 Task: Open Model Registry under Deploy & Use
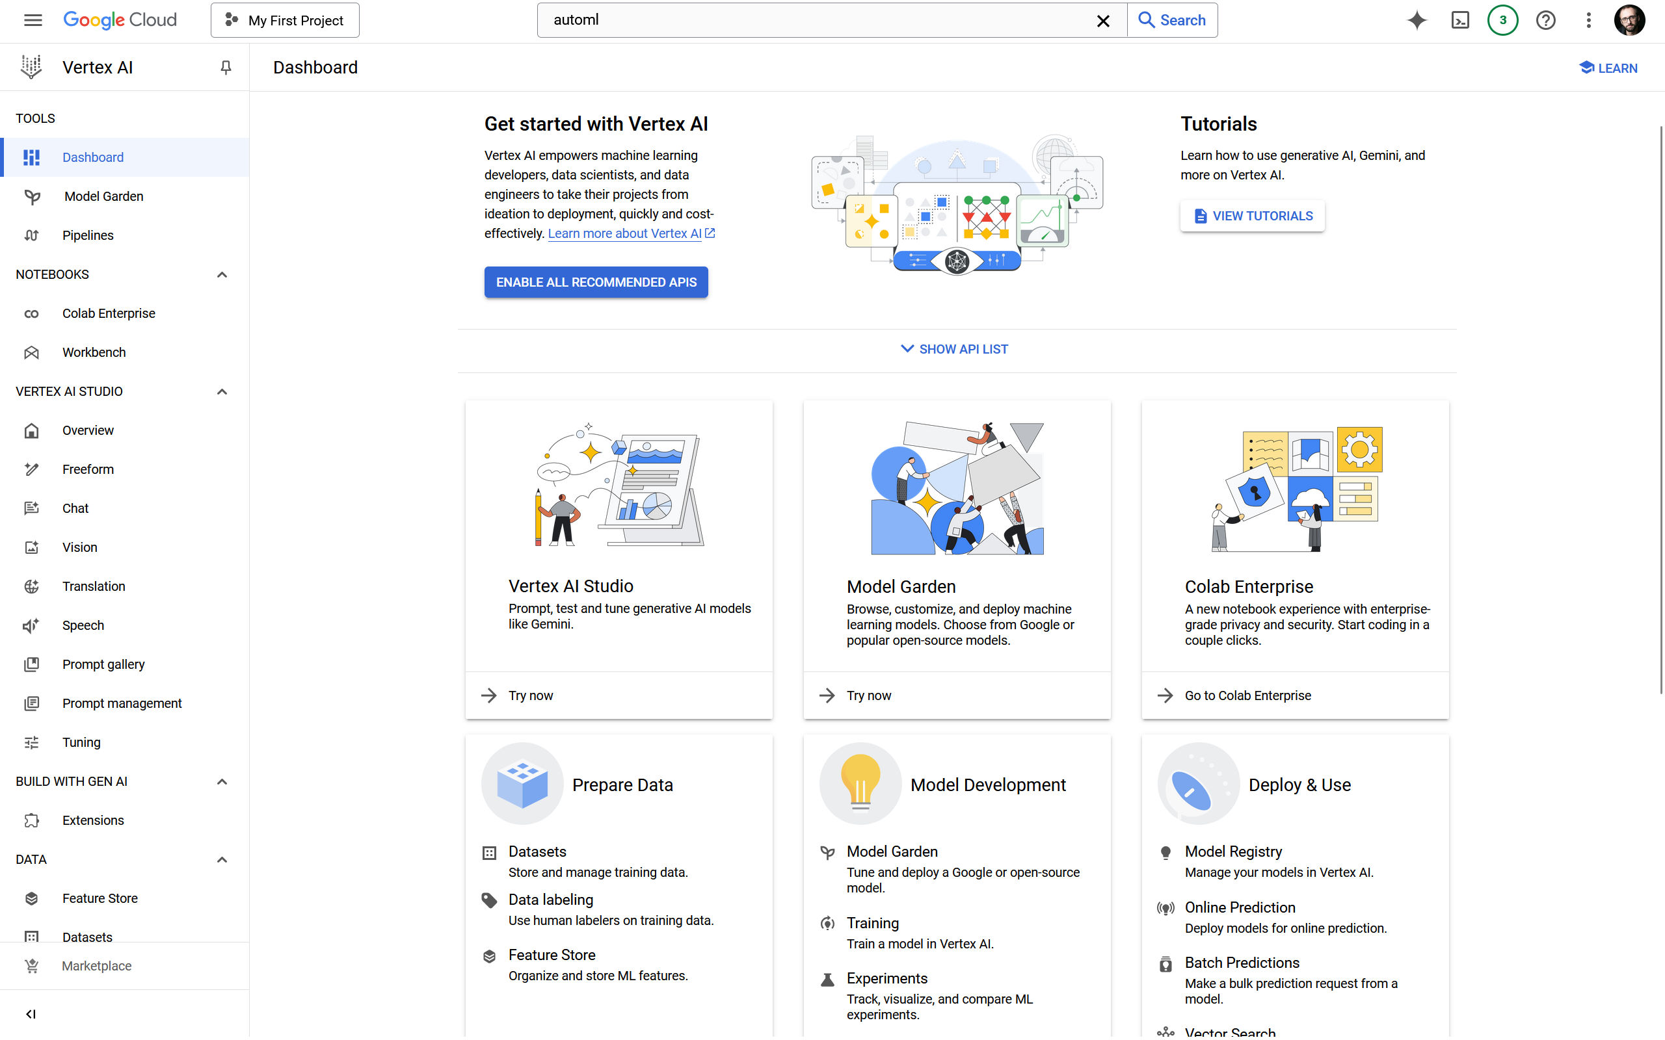[1233, 851]
